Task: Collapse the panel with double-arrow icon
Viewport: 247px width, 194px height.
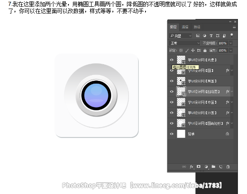Action: [x=230, y=22]
